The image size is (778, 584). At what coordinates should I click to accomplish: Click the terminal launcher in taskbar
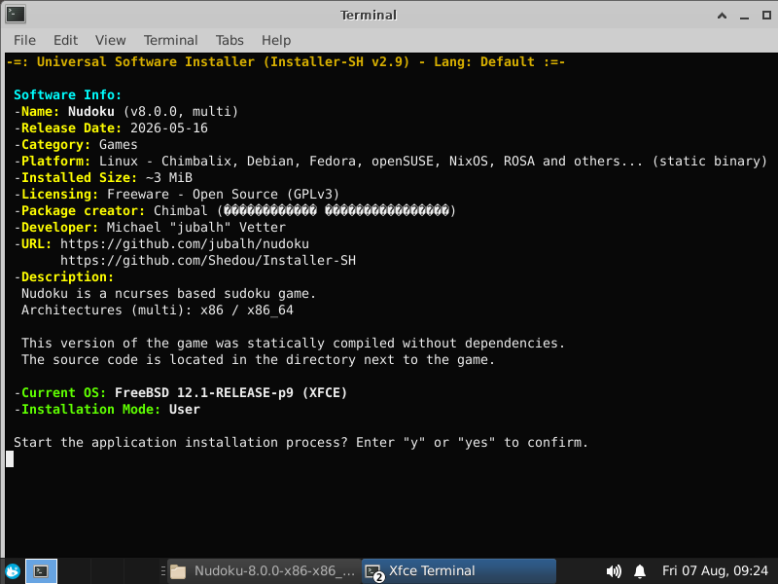(41, 571)
